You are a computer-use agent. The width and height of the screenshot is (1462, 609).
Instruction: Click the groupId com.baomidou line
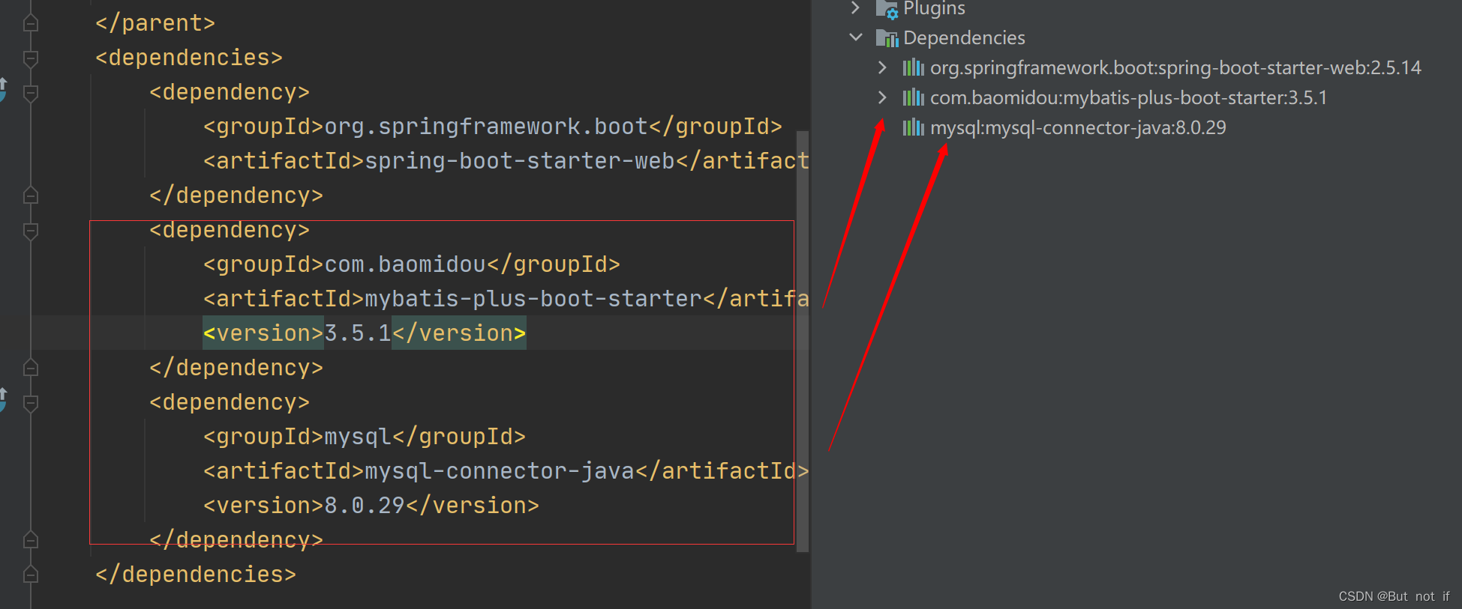(412, 264)
